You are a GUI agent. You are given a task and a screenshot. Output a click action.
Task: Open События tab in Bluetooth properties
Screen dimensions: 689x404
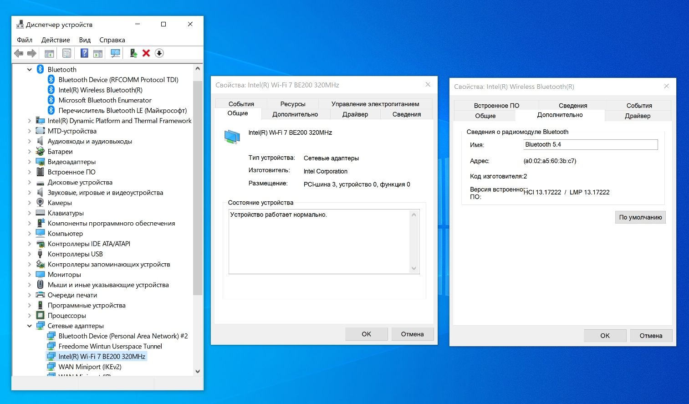click(x=639, y=106)
